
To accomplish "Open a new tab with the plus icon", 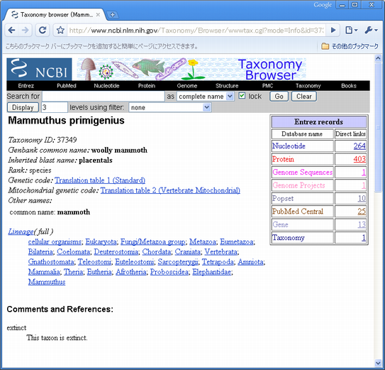I will click(113, 15).
